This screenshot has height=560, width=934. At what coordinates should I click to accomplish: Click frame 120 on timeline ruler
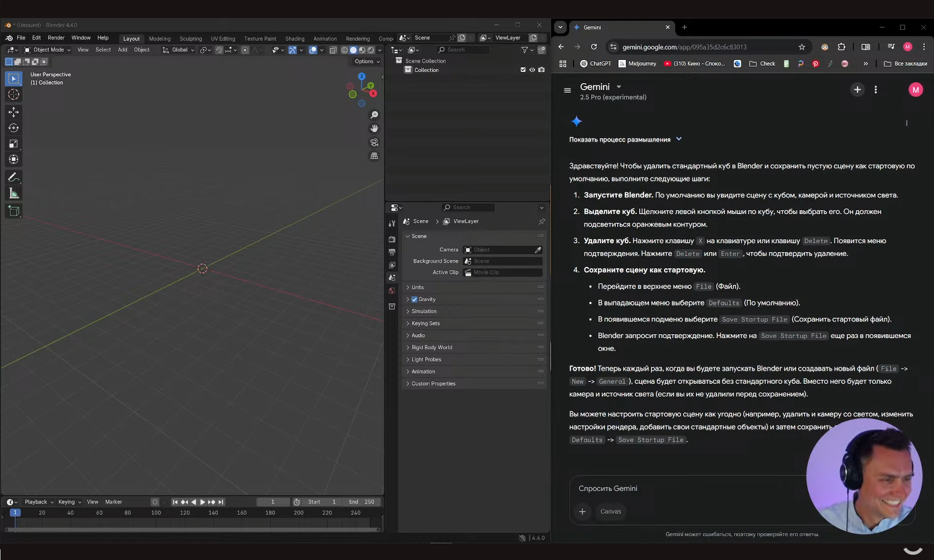tap(185, 513)
